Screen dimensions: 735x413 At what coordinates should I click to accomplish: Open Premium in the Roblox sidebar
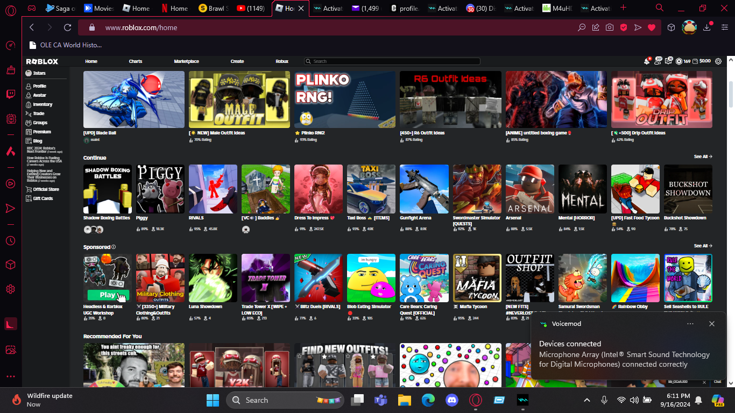[x=38, y=132]
